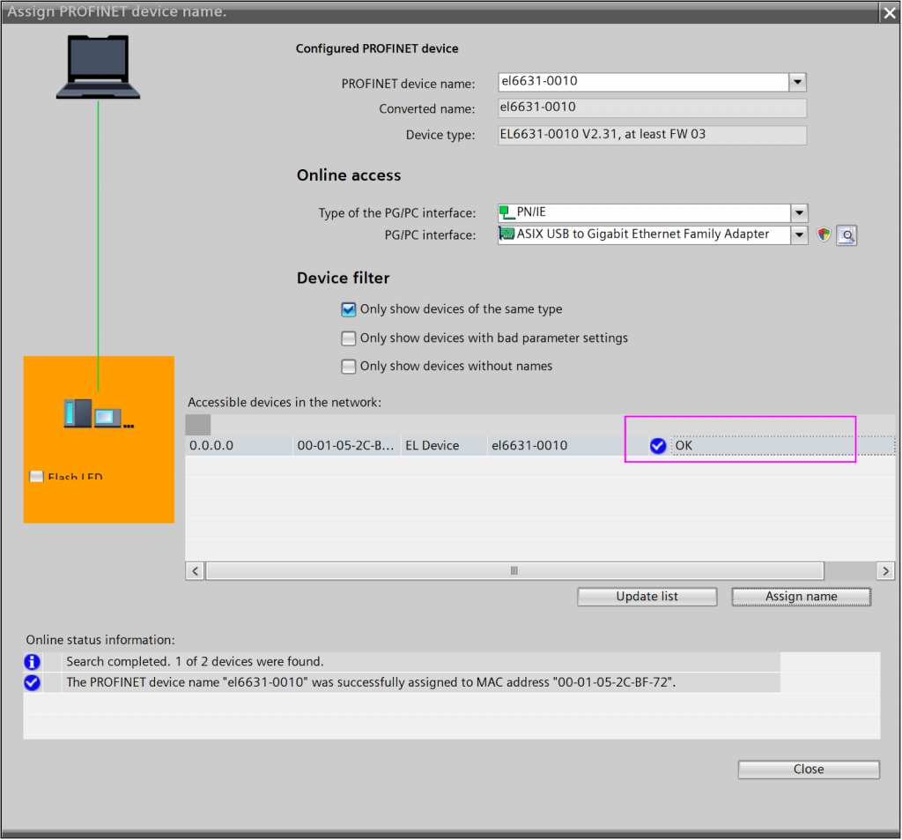Open the PROFINET device name dropdown
This screenshot has height=840, width=902.
click(797, 82)
